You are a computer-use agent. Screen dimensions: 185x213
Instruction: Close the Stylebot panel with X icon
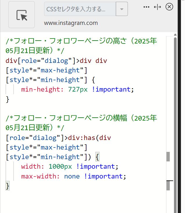[169, 7]
